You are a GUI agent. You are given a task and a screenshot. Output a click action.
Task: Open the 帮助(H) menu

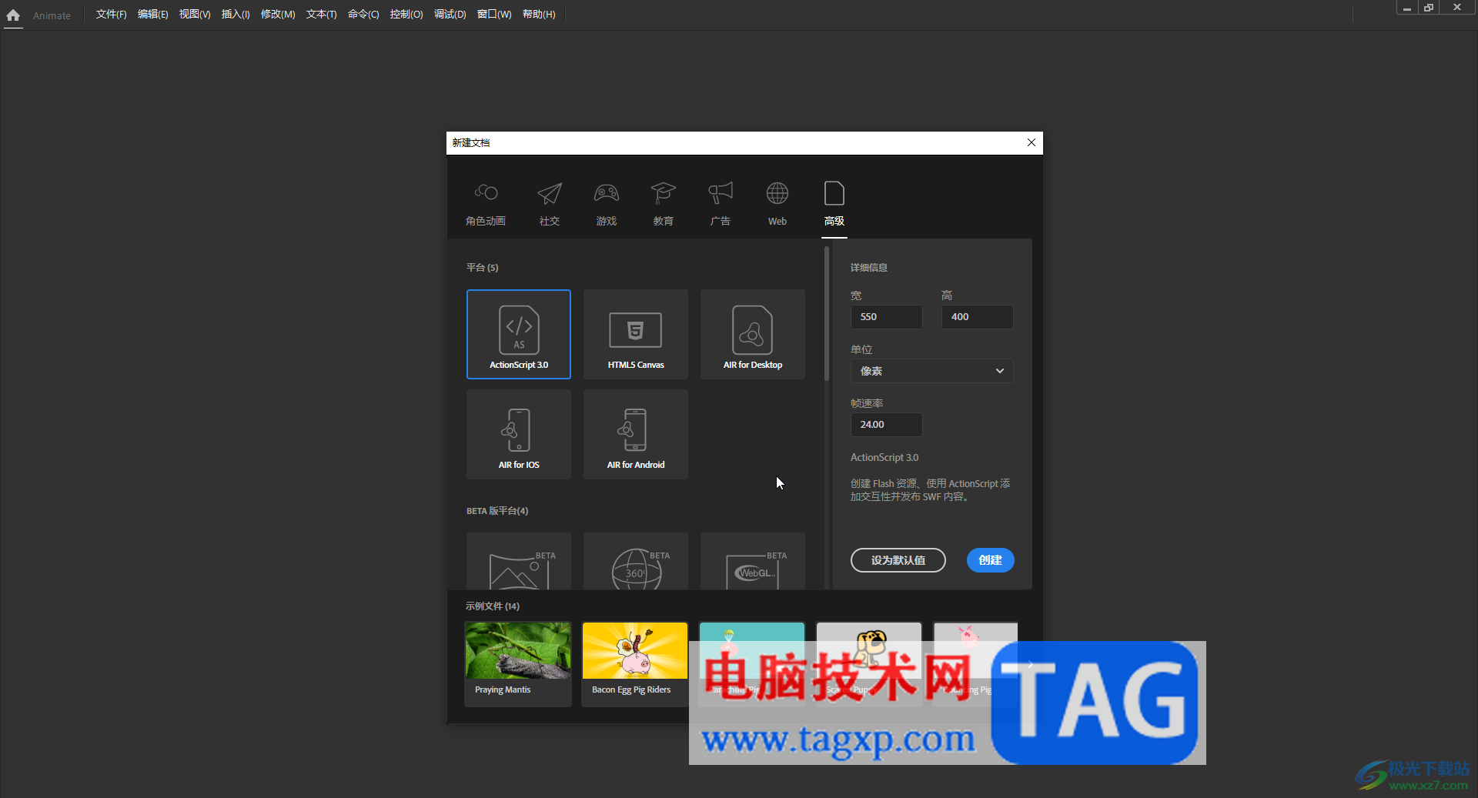tap(539, 15)
